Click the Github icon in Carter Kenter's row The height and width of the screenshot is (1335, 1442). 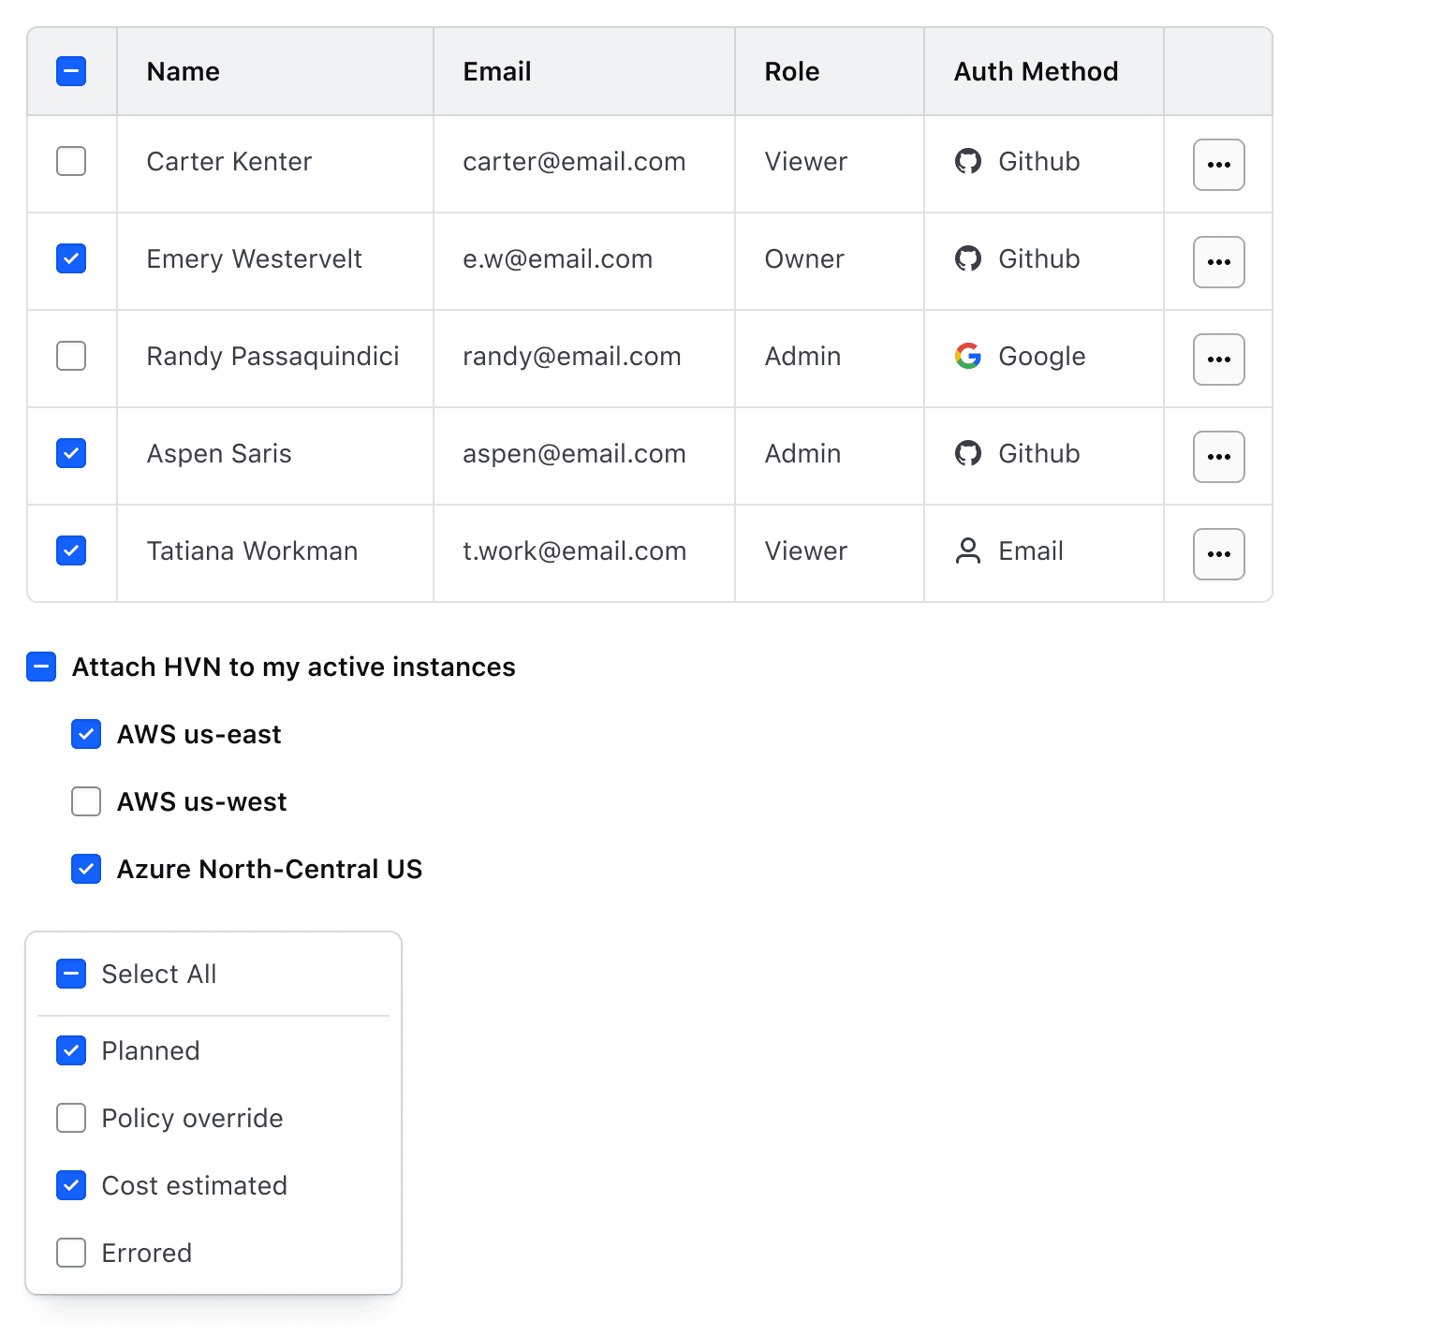[x=969, y=161]
